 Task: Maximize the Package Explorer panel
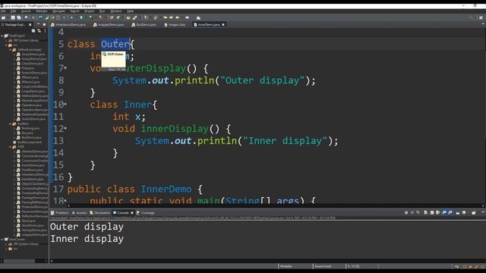coord(44,24)
